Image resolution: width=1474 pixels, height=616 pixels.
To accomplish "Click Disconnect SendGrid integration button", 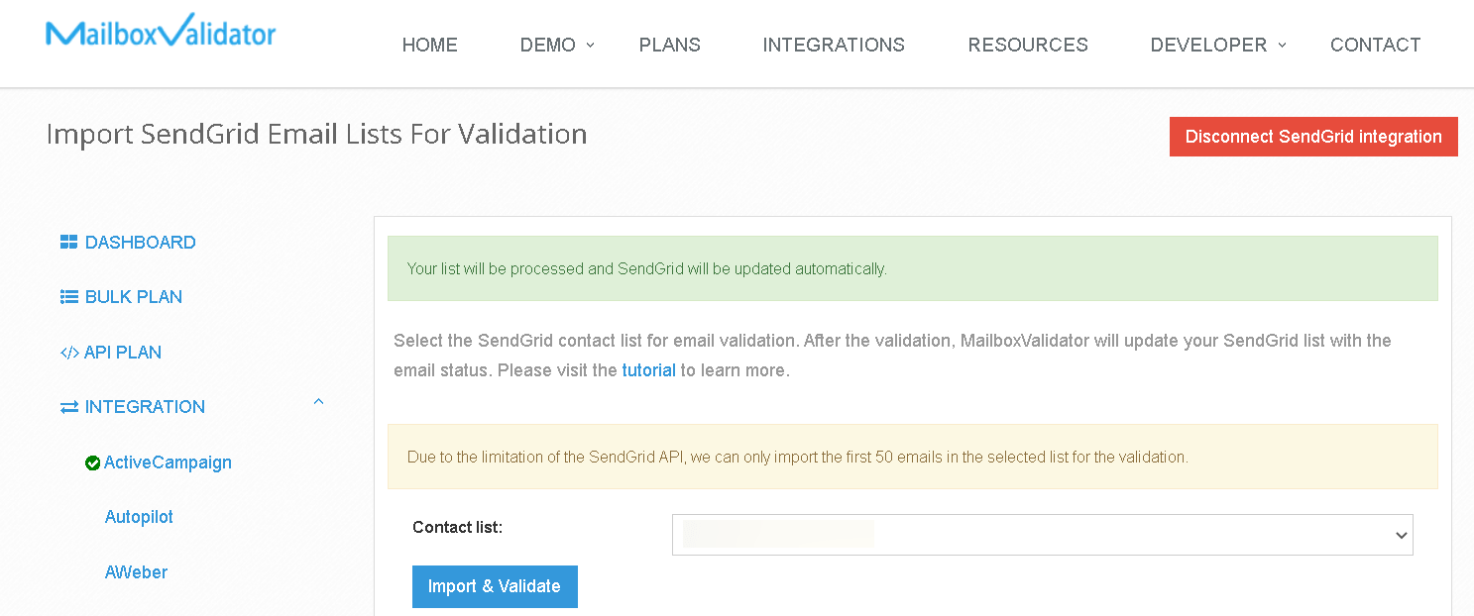I will [1312, 137].
